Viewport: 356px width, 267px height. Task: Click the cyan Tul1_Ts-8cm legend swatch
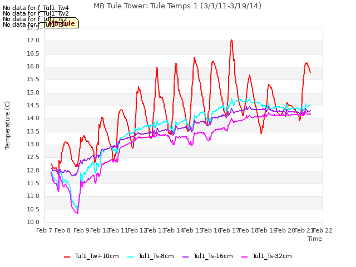point(131,257)
